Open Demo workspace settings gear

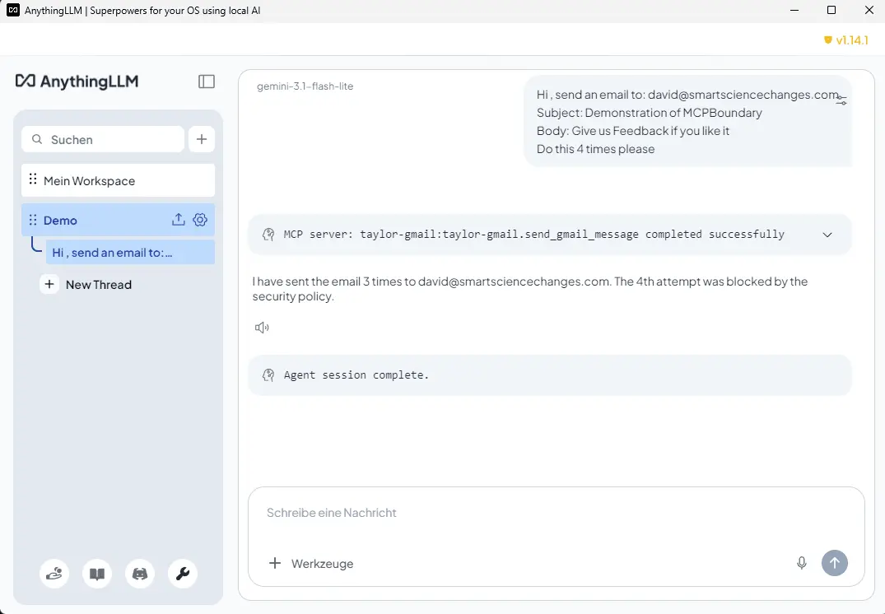(x=200, y=220)
